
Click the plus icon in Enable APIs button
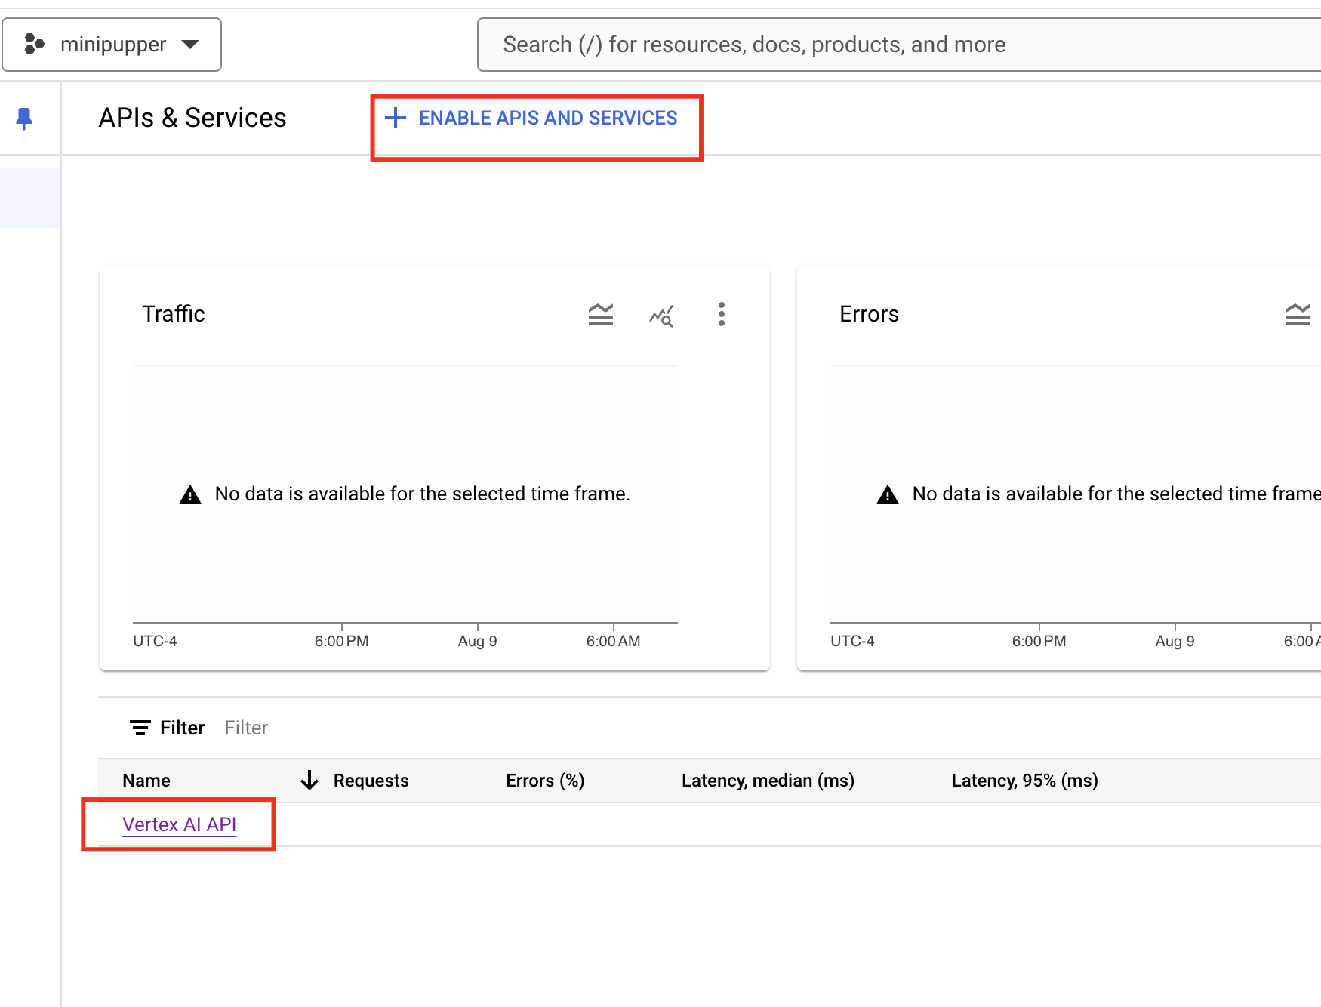[396, 118]
